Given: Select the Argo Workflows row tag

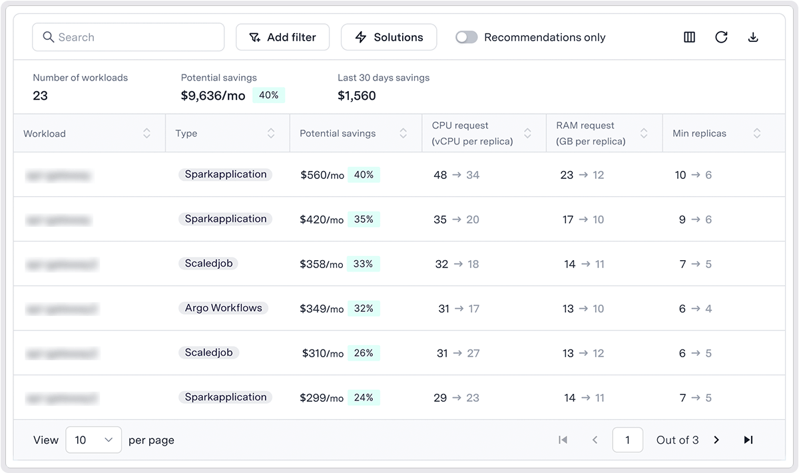Looking at the screenshot, I should click(x=224, y=308).
